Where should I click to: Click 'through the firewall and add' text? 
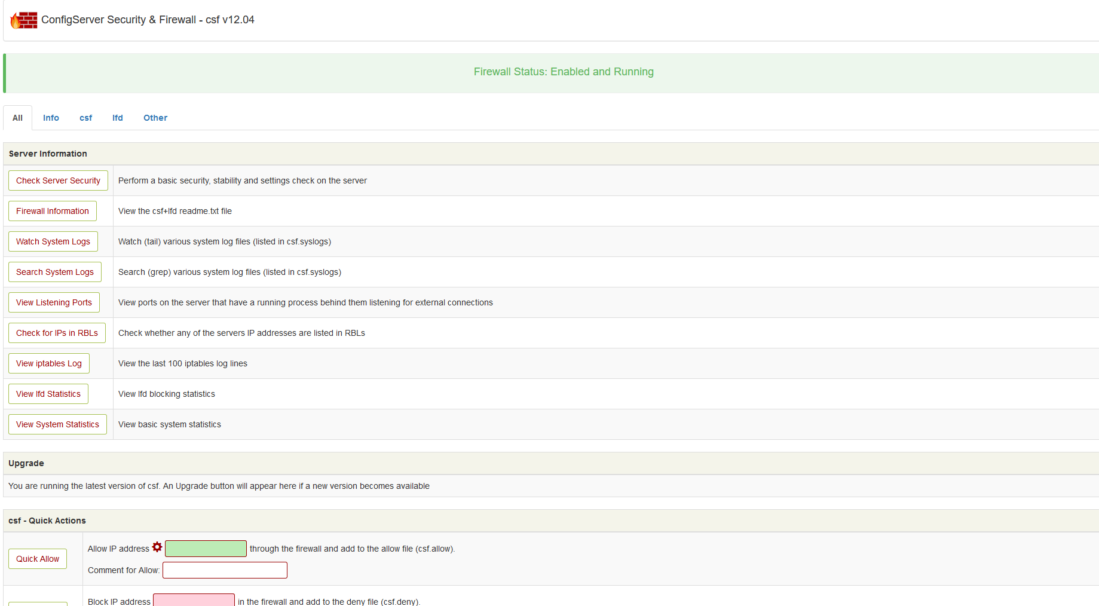(352, 549)
